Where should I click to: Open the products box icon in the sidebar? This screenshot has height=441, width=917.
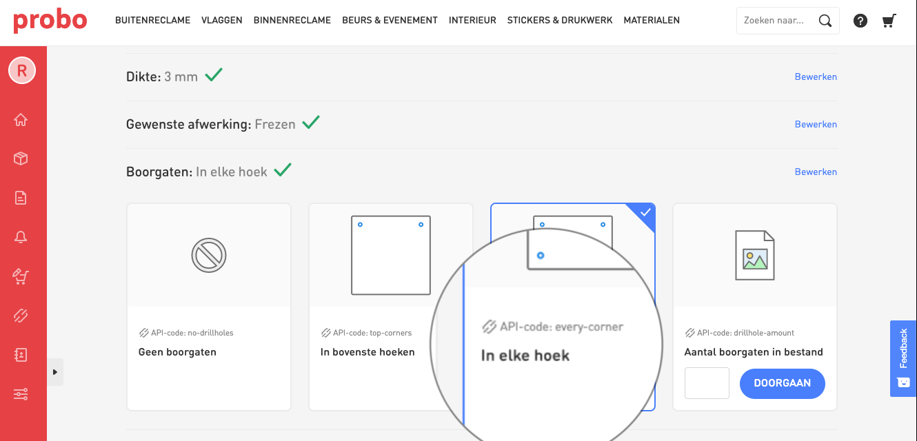21,159
